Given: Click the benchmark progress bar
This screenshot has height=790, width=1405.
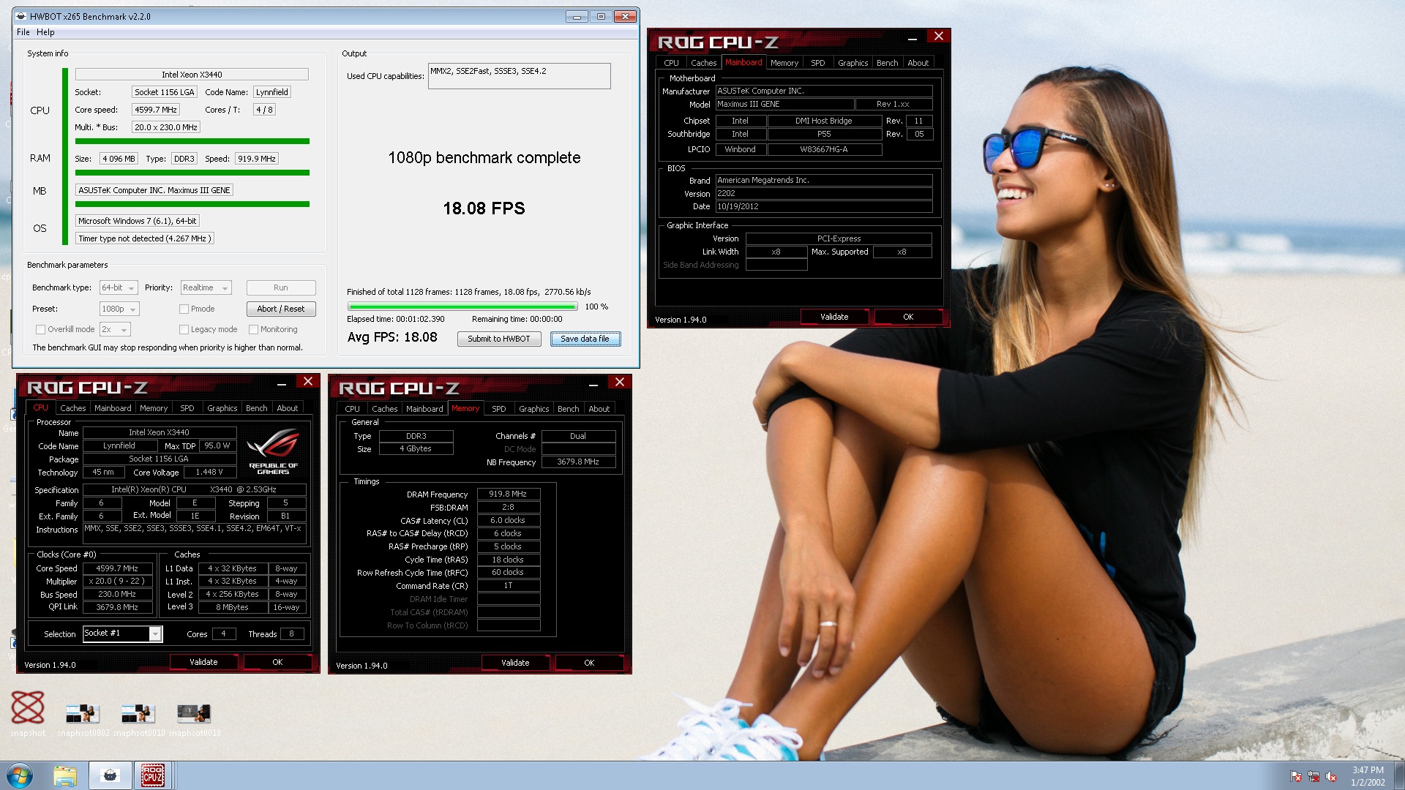Looking at the screenshot, I should click(x=462, y=306).
